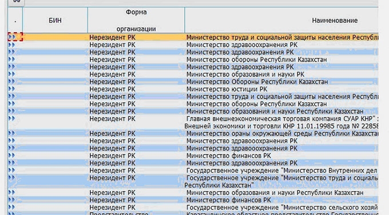Click arrow icon for Министерство ораны окружающей среды
Screen dimensions: 389x215
coord(11,133)
